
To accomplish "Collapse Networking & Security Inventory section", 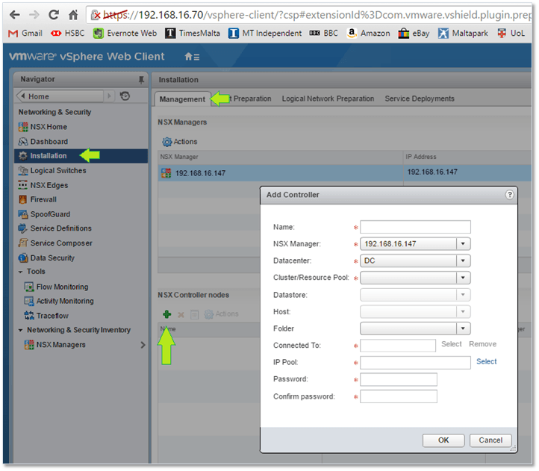I will (x=20, y=331).
